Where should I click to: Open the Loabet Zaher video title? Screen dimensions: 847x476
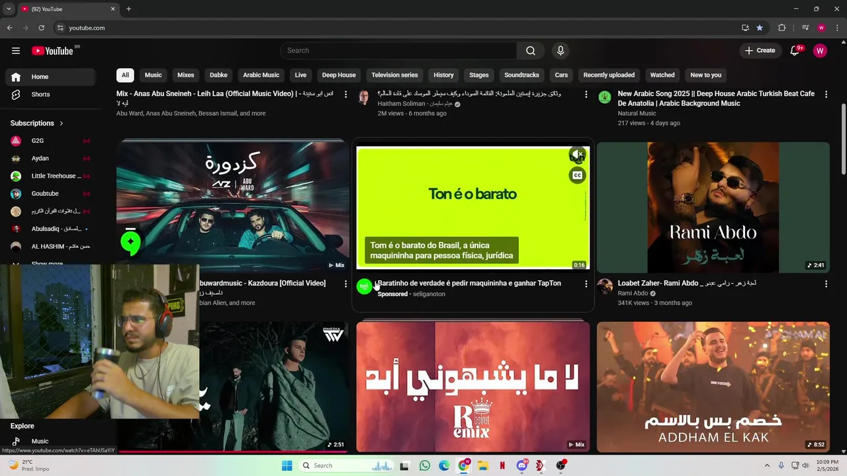coord(687,283)
